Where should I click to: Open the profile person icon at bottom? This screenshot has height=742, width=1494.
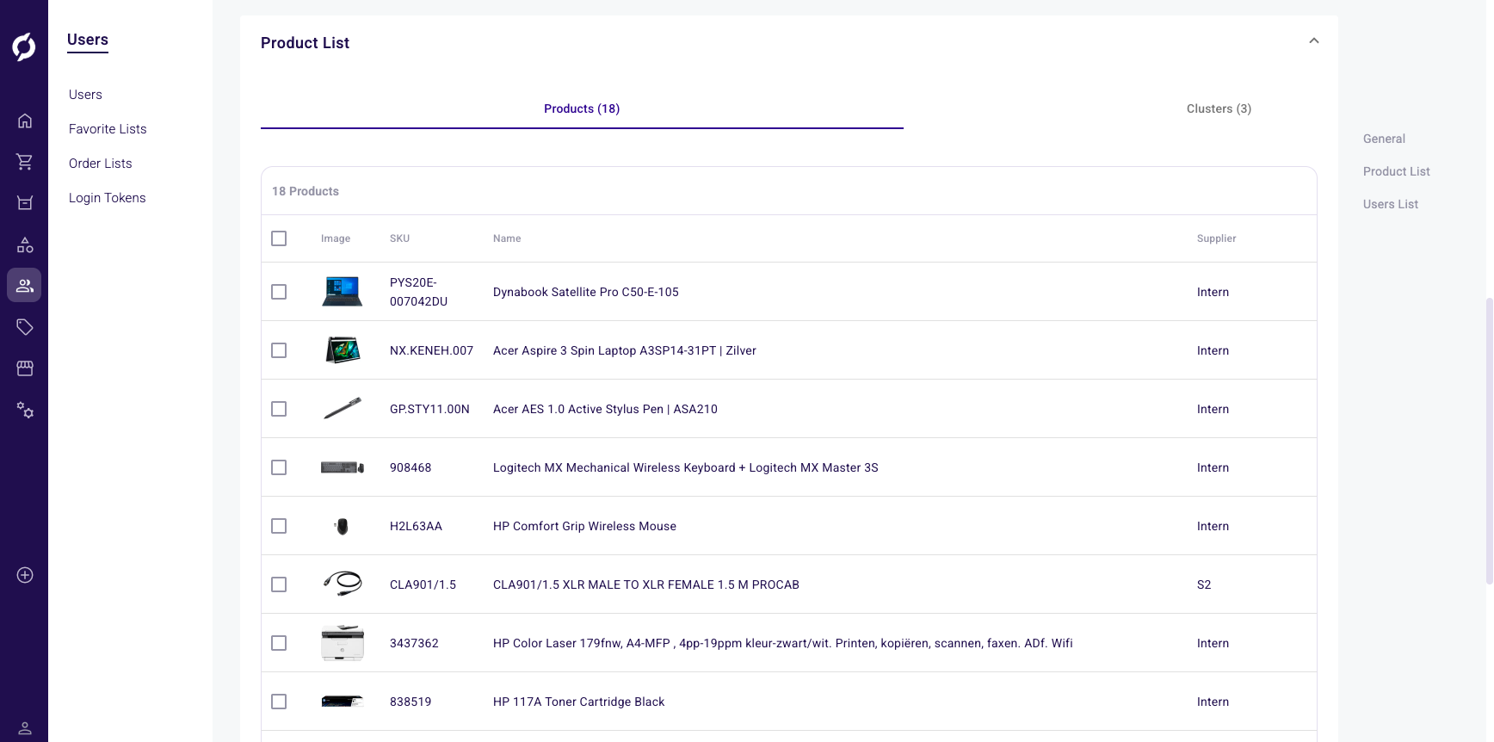point(25,728)
